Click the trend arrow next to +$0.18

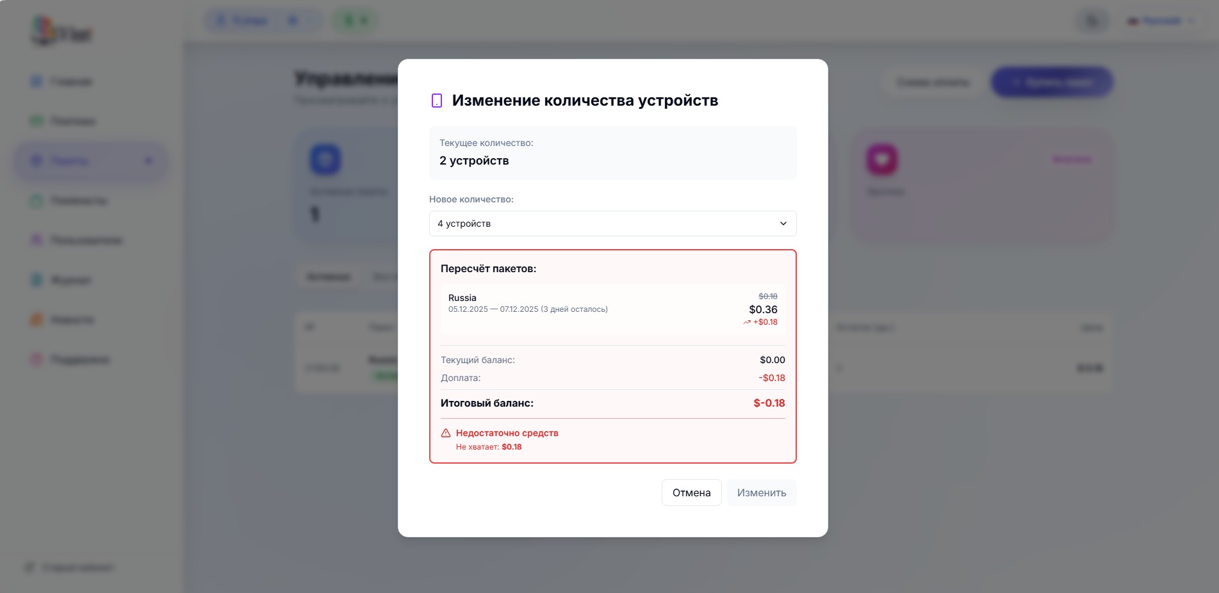pos(747,322)
